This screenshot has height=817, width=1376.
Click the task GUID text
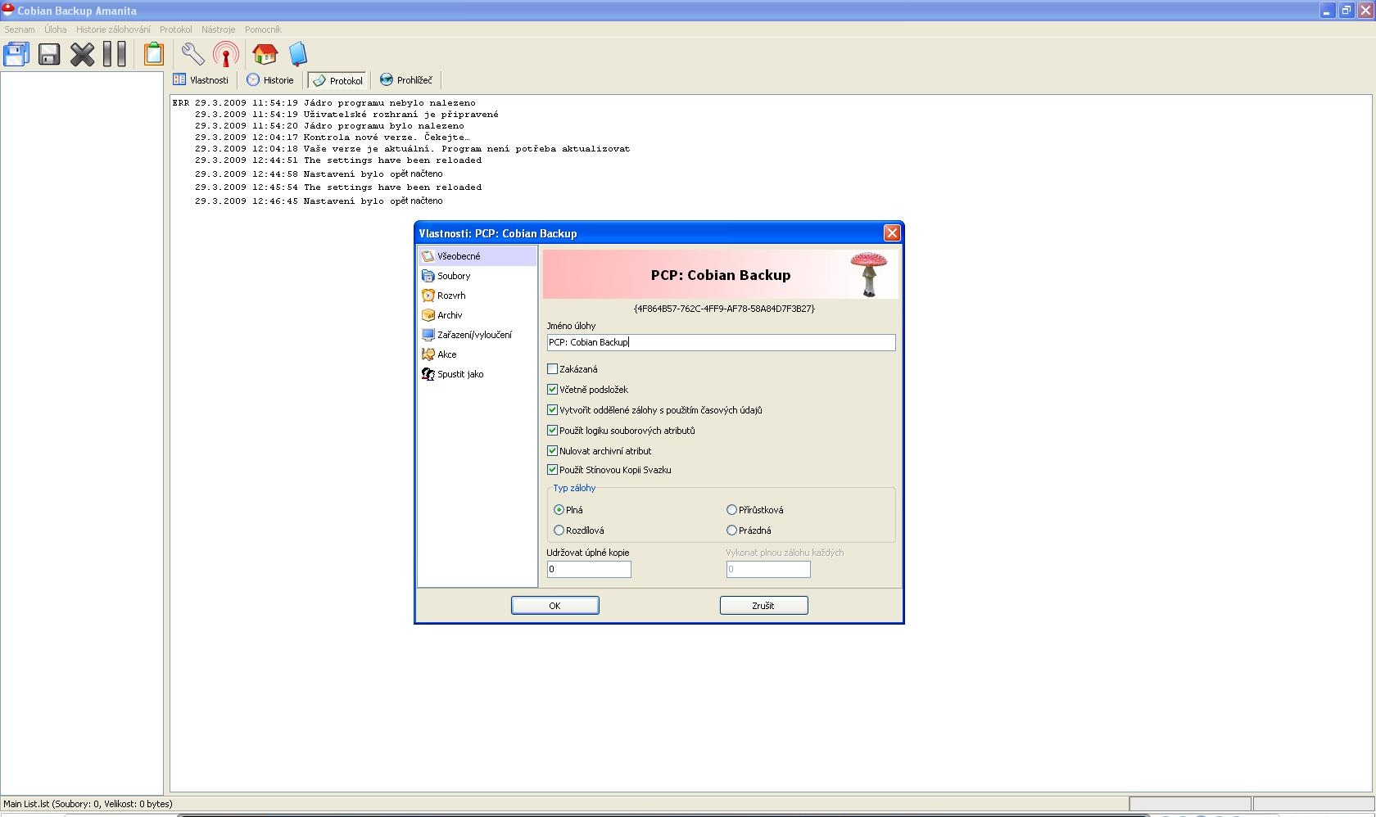click(x=724, y=309)
